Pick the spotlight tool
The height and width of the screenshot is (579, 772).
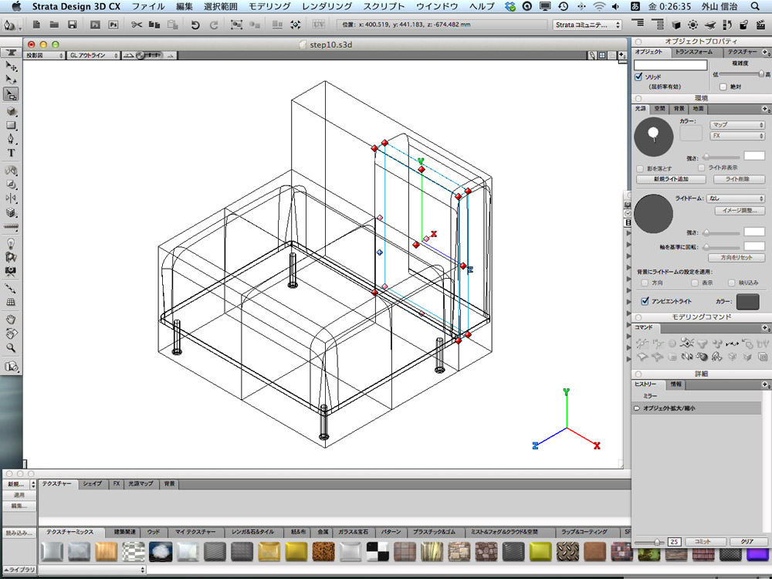click(11, 257)
